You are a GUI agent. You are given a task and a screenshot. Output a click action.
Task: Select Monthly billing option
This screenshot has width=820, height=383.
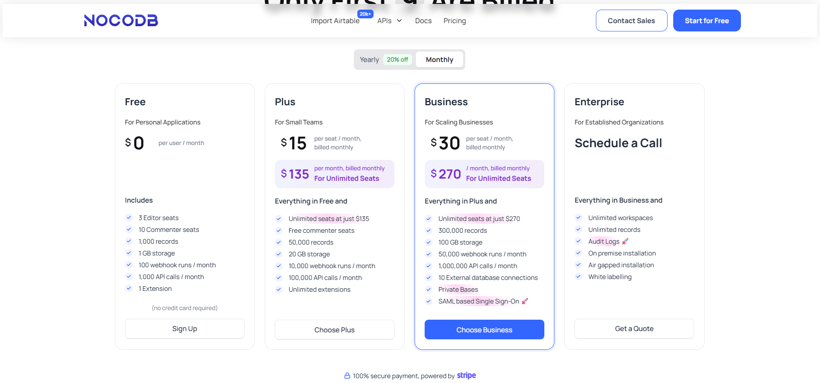(439, 60)
